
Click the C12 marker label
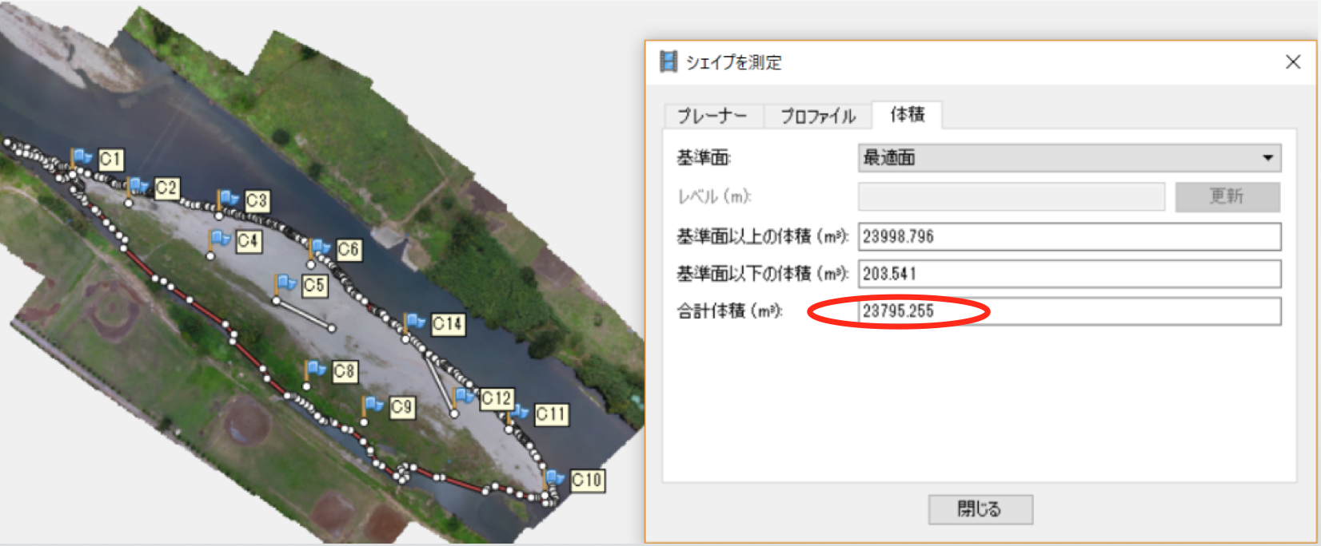(497, 398)
